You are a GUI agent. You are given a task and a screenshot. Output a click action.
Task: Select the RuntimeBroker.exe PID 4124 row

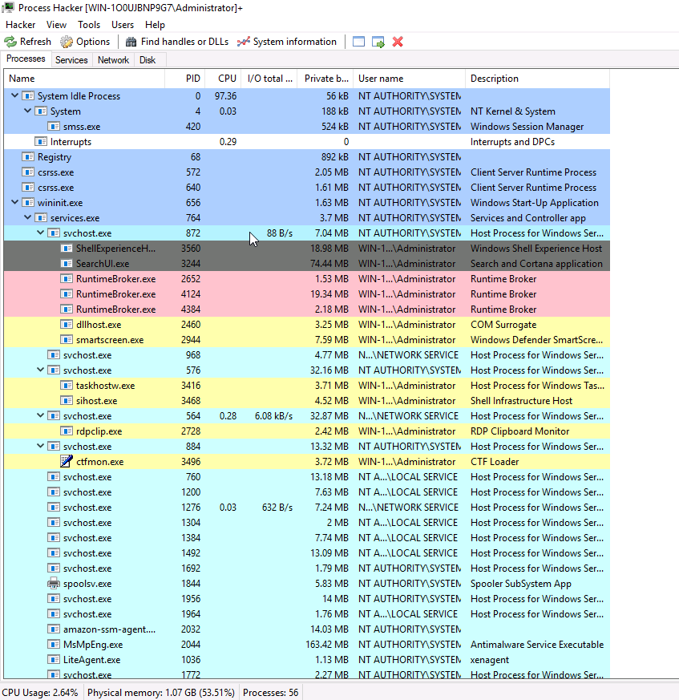(307, 294)
